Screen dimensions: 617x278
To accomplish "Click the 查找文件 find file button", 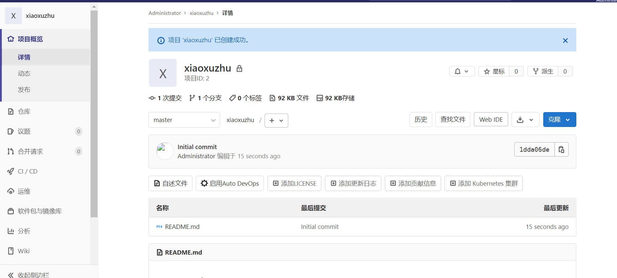I will [453, 119].
